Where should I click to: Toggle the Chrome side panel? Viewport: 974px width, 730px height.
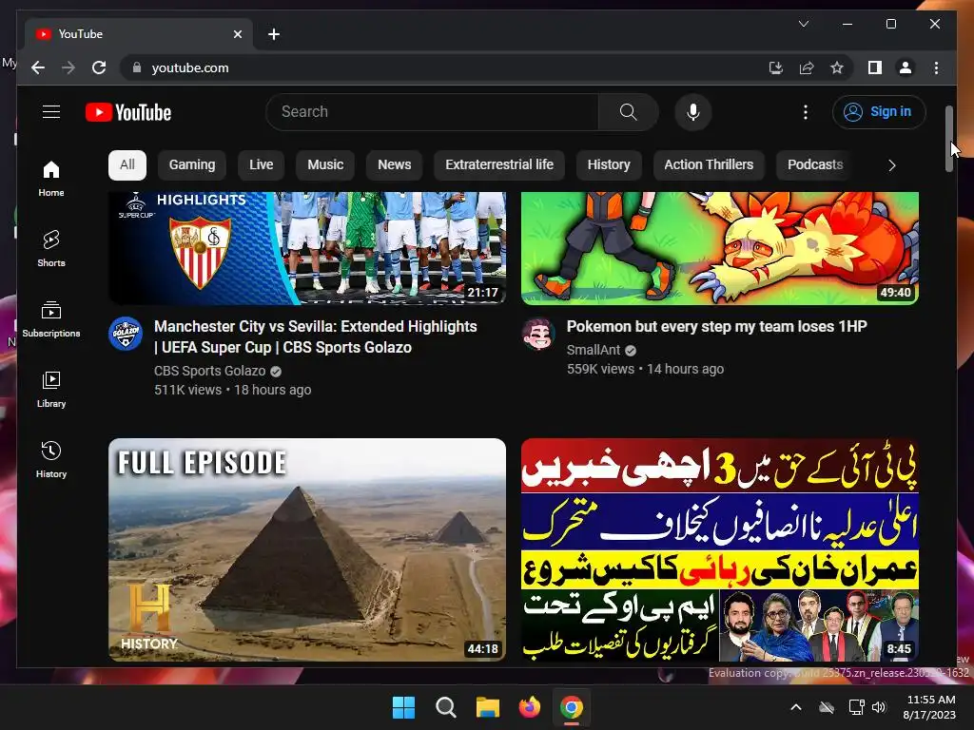[875, 67]
